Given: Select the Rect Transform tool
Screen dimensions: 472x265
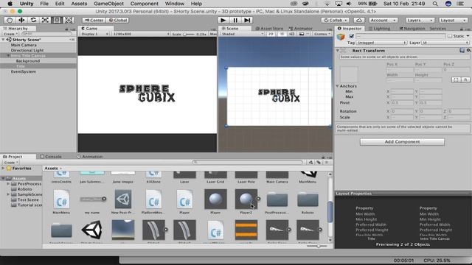Looking at the screenshot, I should (x=57, y=20).
